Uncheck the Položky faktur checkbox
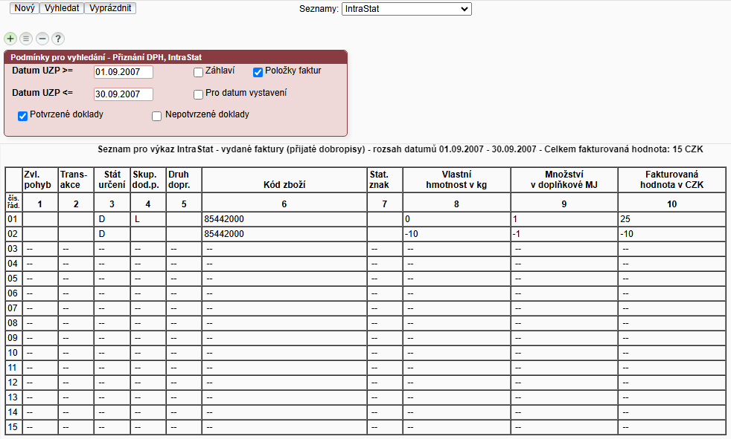Viewport: 731px width, 439px height. [258, 72]
